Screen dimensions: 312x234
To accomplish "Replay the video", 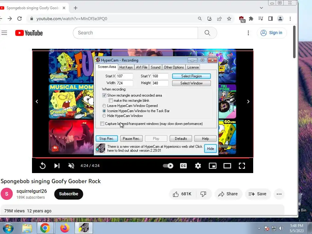I will click(43, 165).
